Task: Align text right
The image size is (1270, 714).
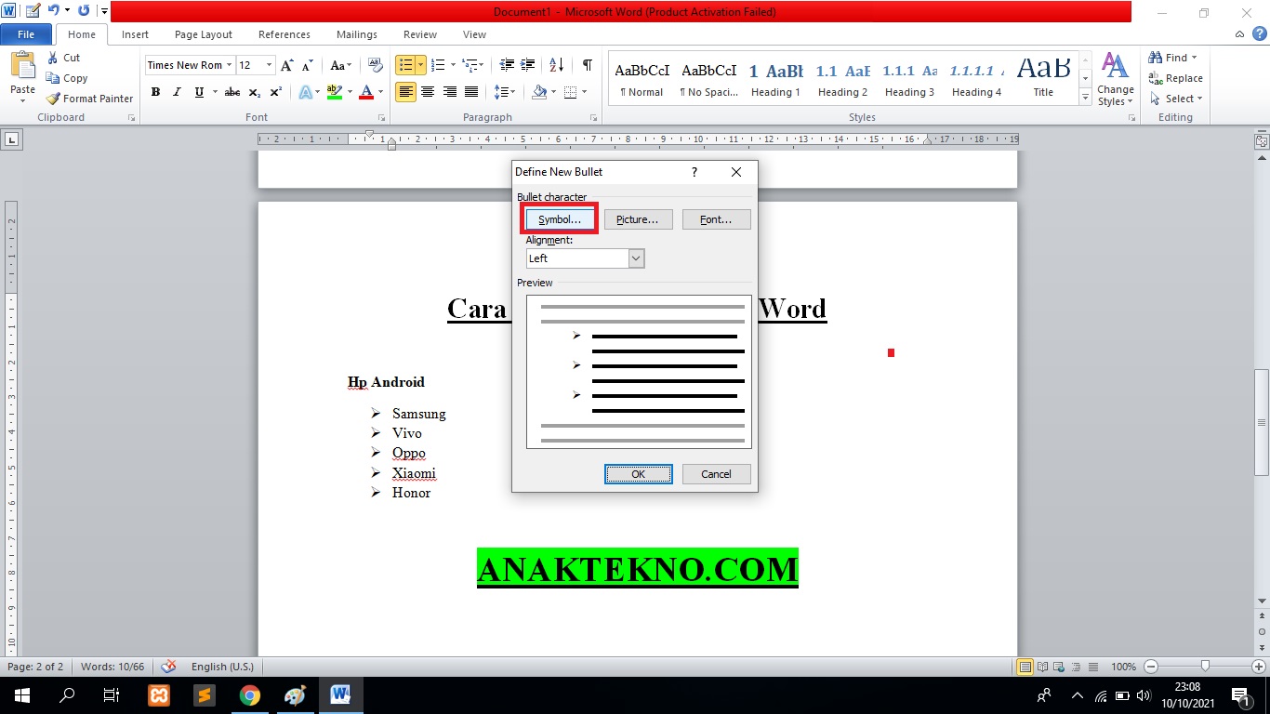Action: 450,92
